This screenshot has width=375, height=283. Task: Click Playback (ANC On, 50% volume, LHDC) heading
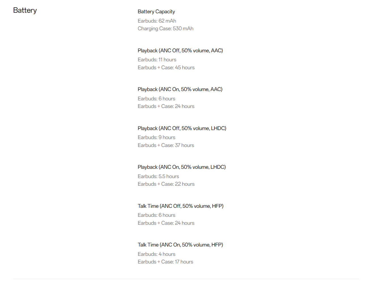tap(182, 167)
